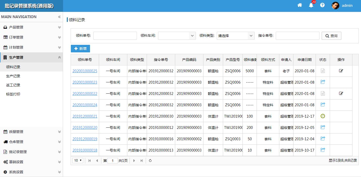Open the 质量管理 menu item
Viewport: 361px width, 177px height.
tap(31, 132)
